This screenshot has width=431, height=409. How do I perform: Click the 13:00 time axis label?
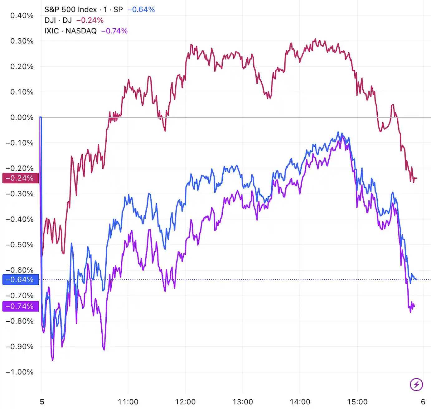(243, 402)
